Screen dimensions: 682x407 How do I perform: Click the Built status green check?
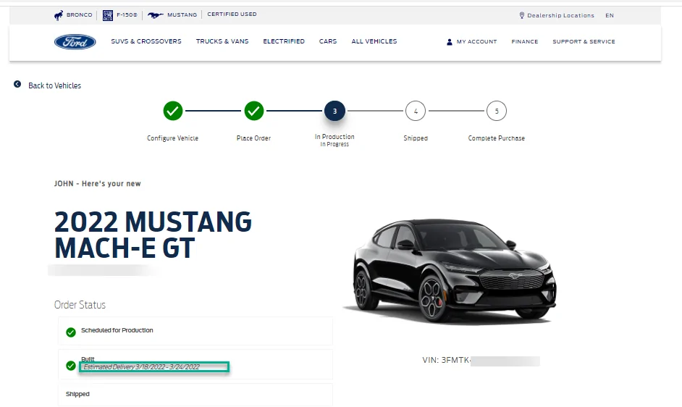point(71,366)
